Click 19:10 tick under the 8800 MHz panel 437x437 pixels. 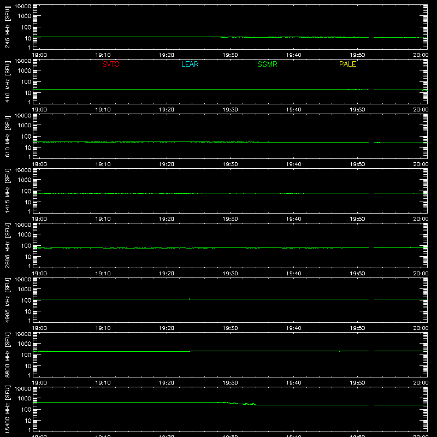pos(103,383)
